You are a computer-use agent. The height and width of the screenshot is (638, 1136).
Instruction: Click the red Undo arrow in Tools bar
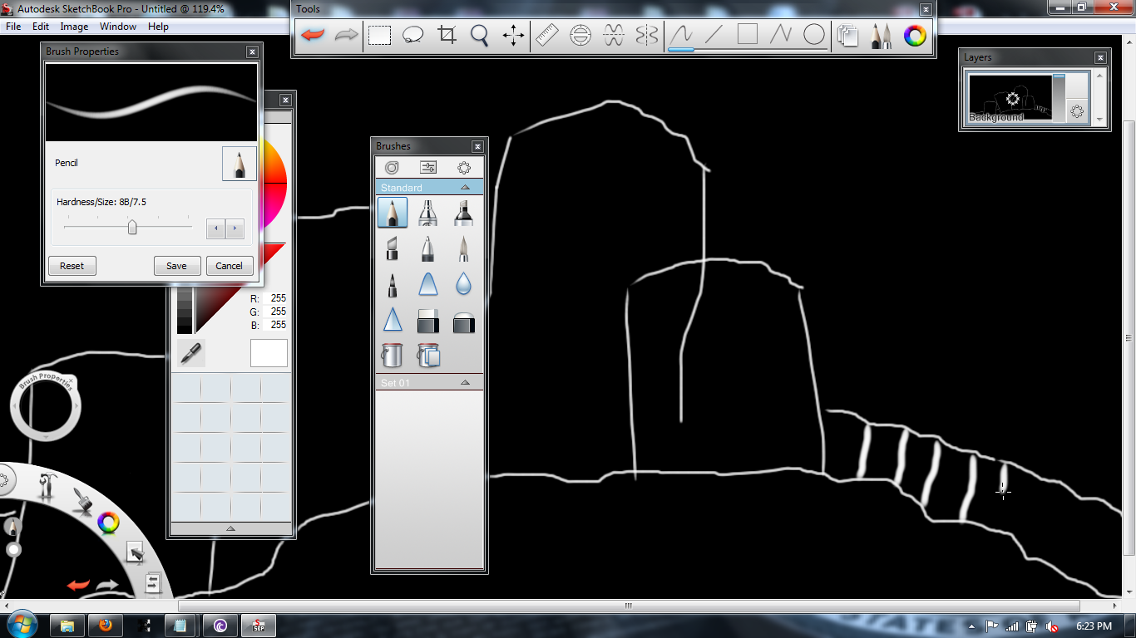pos(314,36)
